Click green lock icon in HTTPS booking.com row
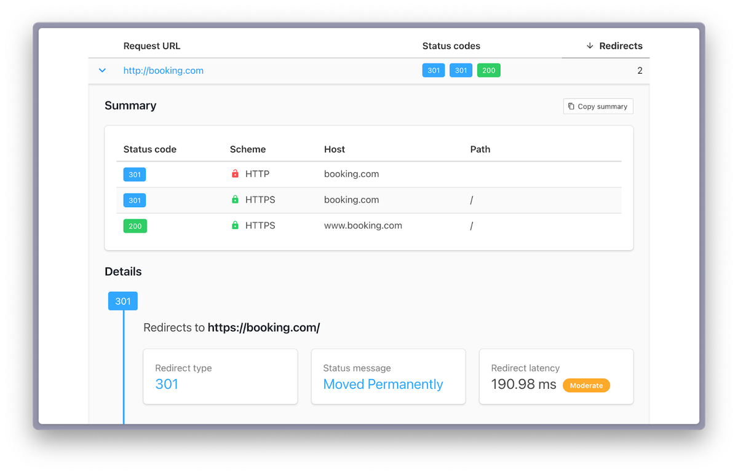Screen dimensions: 738x473 pos(235,200)
